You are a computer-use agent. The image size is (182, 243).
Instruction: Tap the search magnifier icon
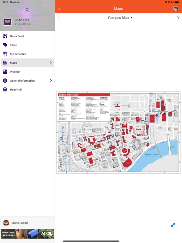coord(27,10)
